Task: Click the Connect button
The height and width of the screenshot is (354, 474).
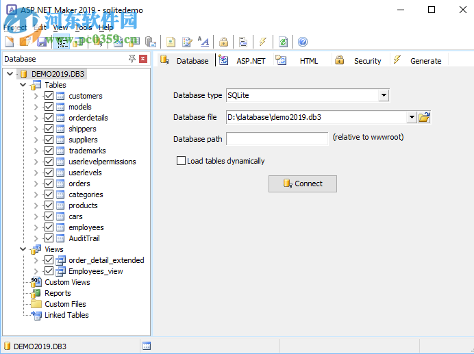Action: 303,184
